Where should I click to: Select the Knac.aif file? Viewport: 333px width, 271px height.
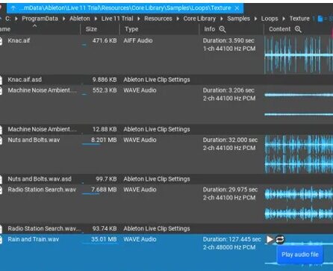pos(19,40)
